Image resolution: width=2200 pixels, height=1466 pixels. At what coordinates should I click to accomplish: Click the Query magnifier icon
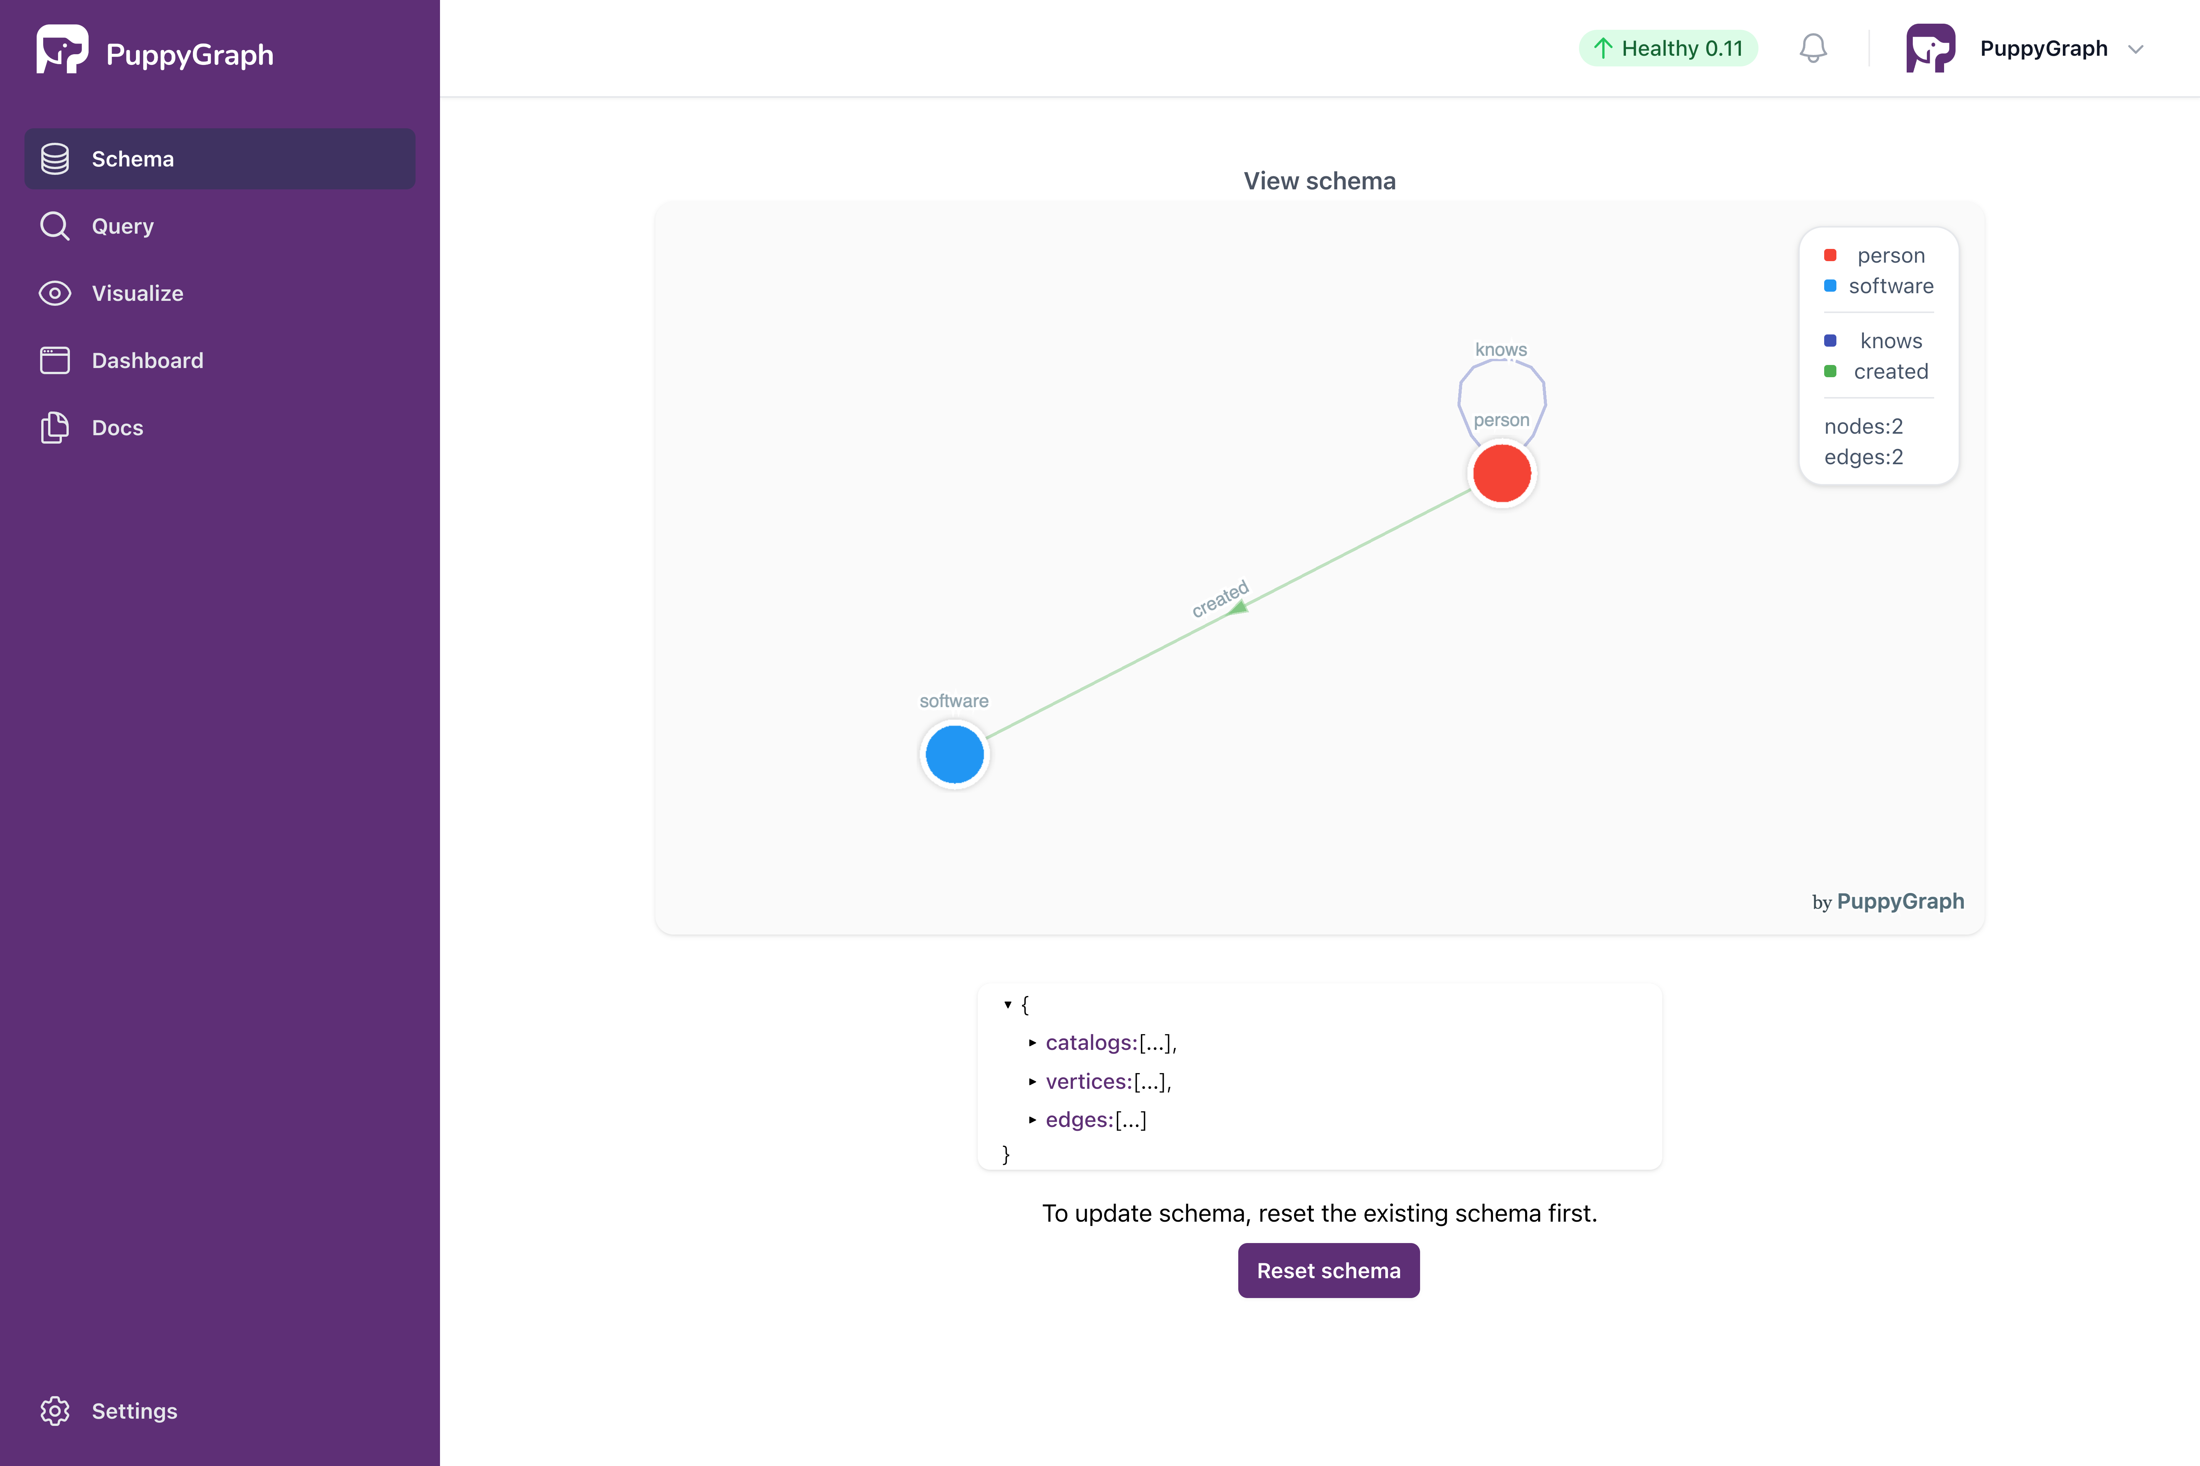coord(55,226)
